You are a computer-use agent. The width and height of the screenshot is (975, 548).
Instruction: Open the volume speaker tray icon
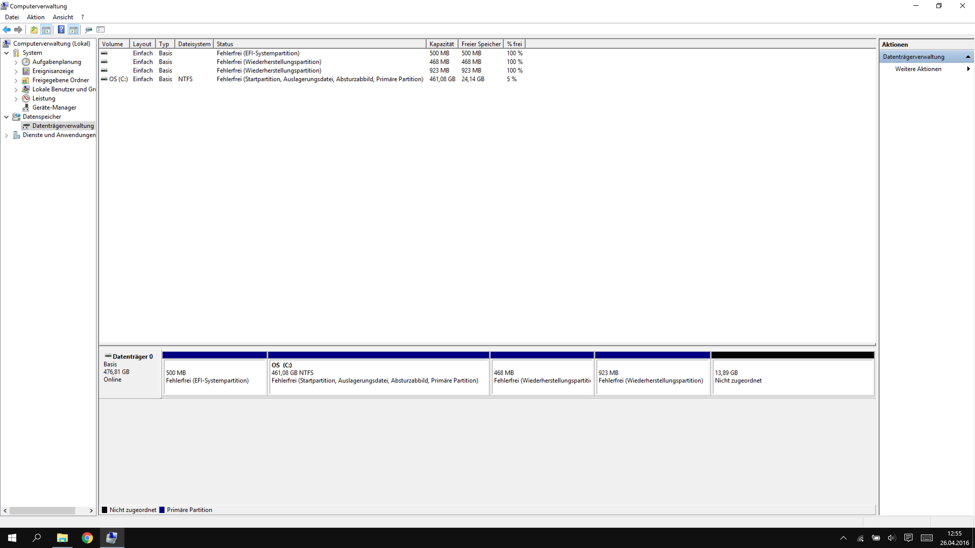(x=892, y=538)
